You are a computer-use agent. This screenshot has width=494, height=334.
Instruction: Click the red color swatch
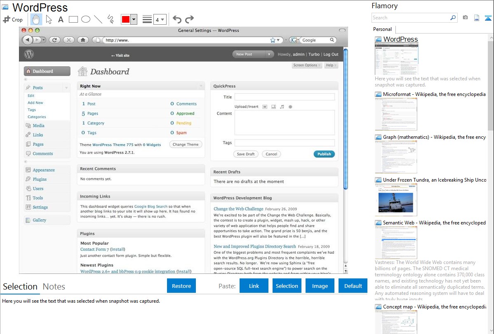[x=126, y=19]
